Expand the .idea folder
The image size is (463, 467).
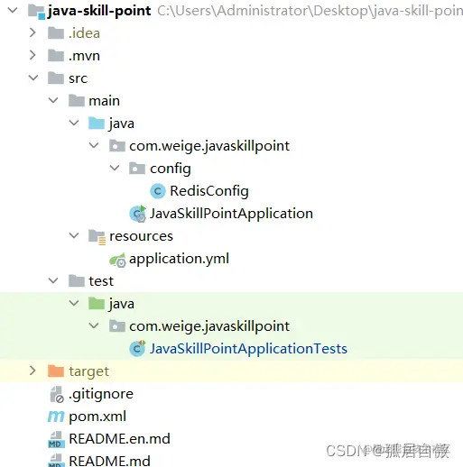tap(32, 32)
